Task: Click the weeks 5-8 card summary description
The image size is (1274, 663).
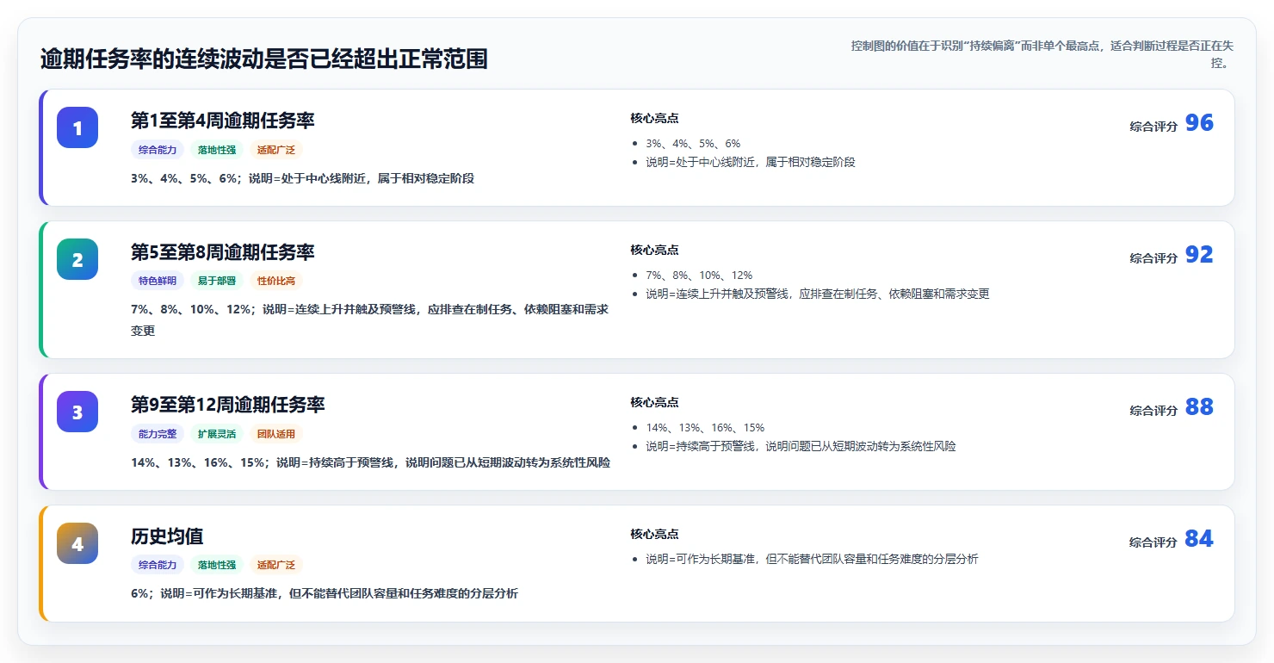Action: 370,320
